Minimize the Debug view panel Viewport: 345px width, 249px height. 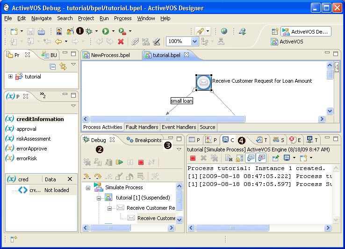(x=170, y=138)
